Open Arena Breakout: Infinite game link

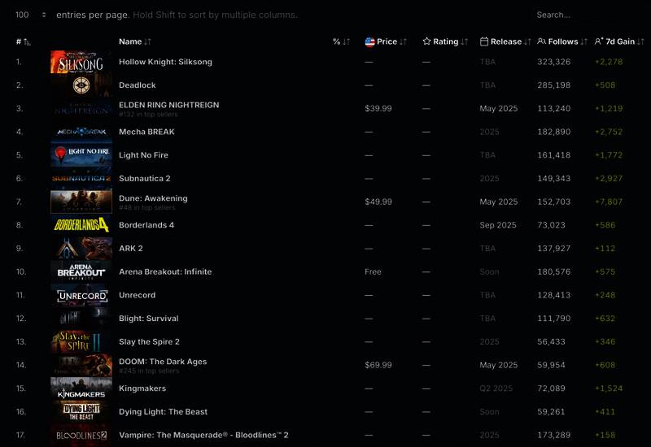[165, 271]
